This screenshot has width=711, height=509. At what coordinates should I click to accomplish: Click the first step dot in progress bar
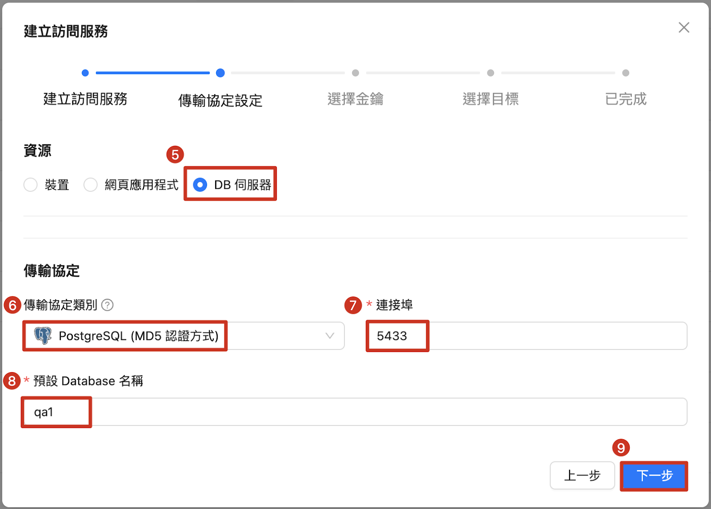coord(85,73)
